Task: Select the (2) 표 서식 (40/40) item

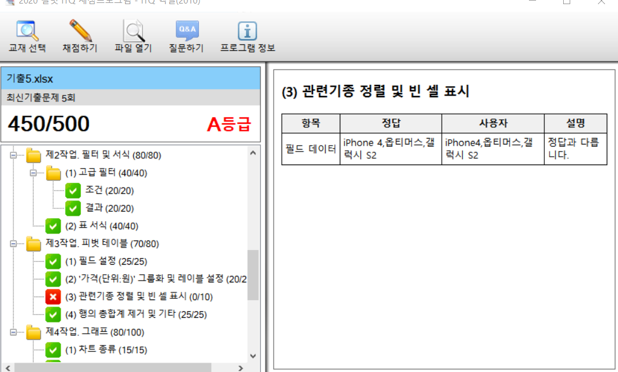Action: [101, 226]
